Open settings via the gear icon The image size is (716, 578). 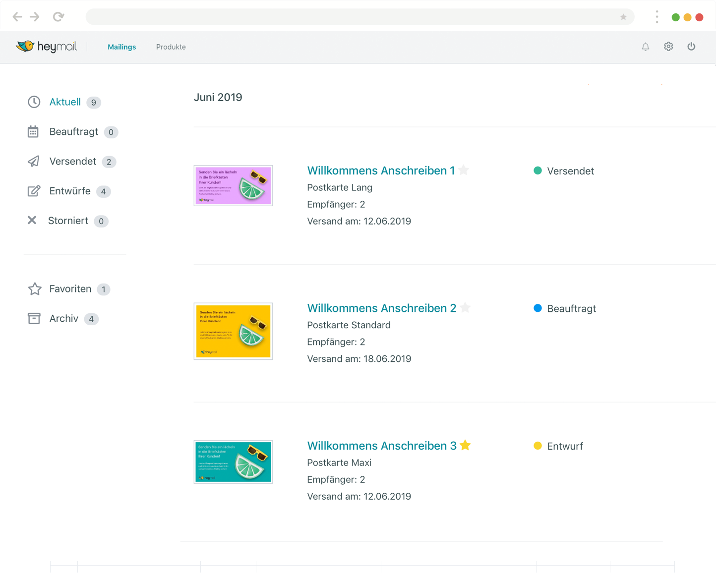click(668, 47)
